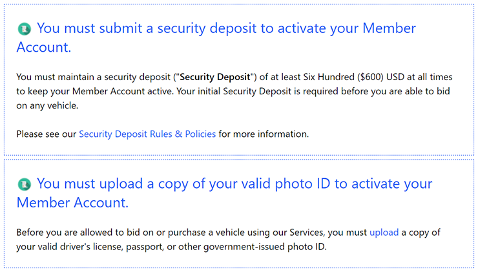Screen dimensions: 478x272
Task: Click the 'Please see our' text
Action: pos(47,134)
